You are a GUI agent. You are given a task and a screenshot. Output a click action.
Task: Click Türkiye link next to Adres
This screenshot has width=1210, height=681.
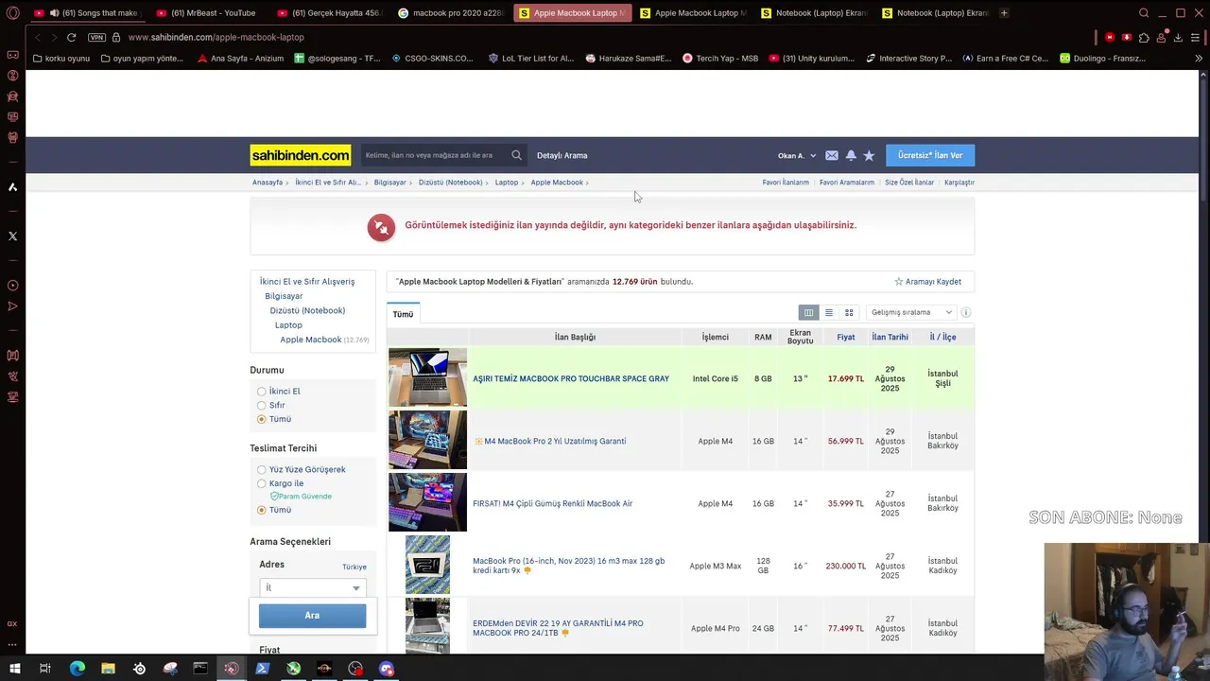tap(354, 567)
